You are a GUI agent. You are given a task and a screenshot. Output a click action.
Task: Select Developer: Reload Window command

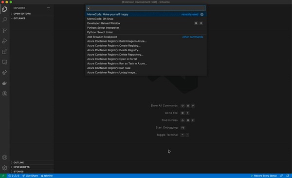pyautogui.click(x=146, y=23)
